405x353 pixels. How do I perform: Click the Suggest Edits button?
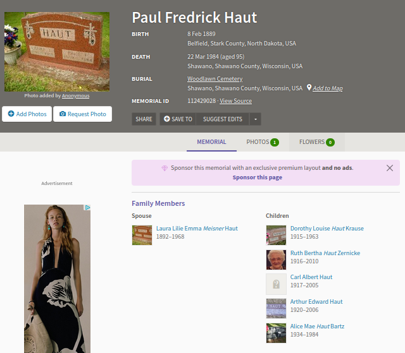pyautogui.click(x=223, y=119)
